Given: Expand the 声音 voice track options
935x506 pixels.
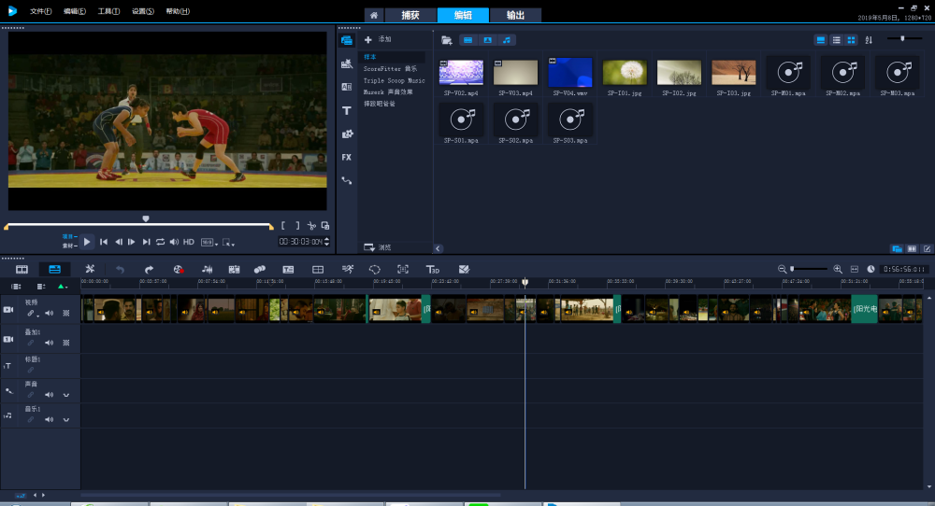Looking at the screenshot, I should pos(66,394).
